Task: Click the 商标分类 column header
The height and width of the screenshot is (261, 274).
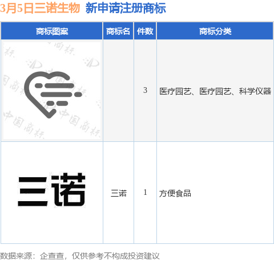Action: click(215, 31)
